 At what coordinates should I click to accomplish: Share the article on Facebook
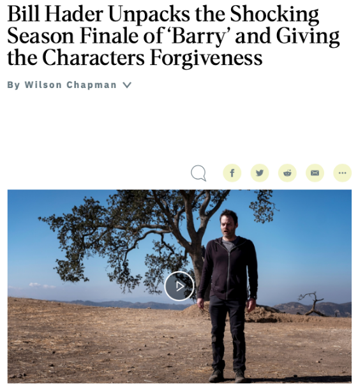[x=232, y=173]
